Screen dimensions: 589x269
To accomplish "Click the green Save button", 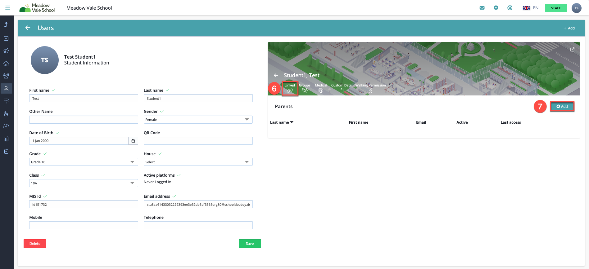I will pos(250,244).
